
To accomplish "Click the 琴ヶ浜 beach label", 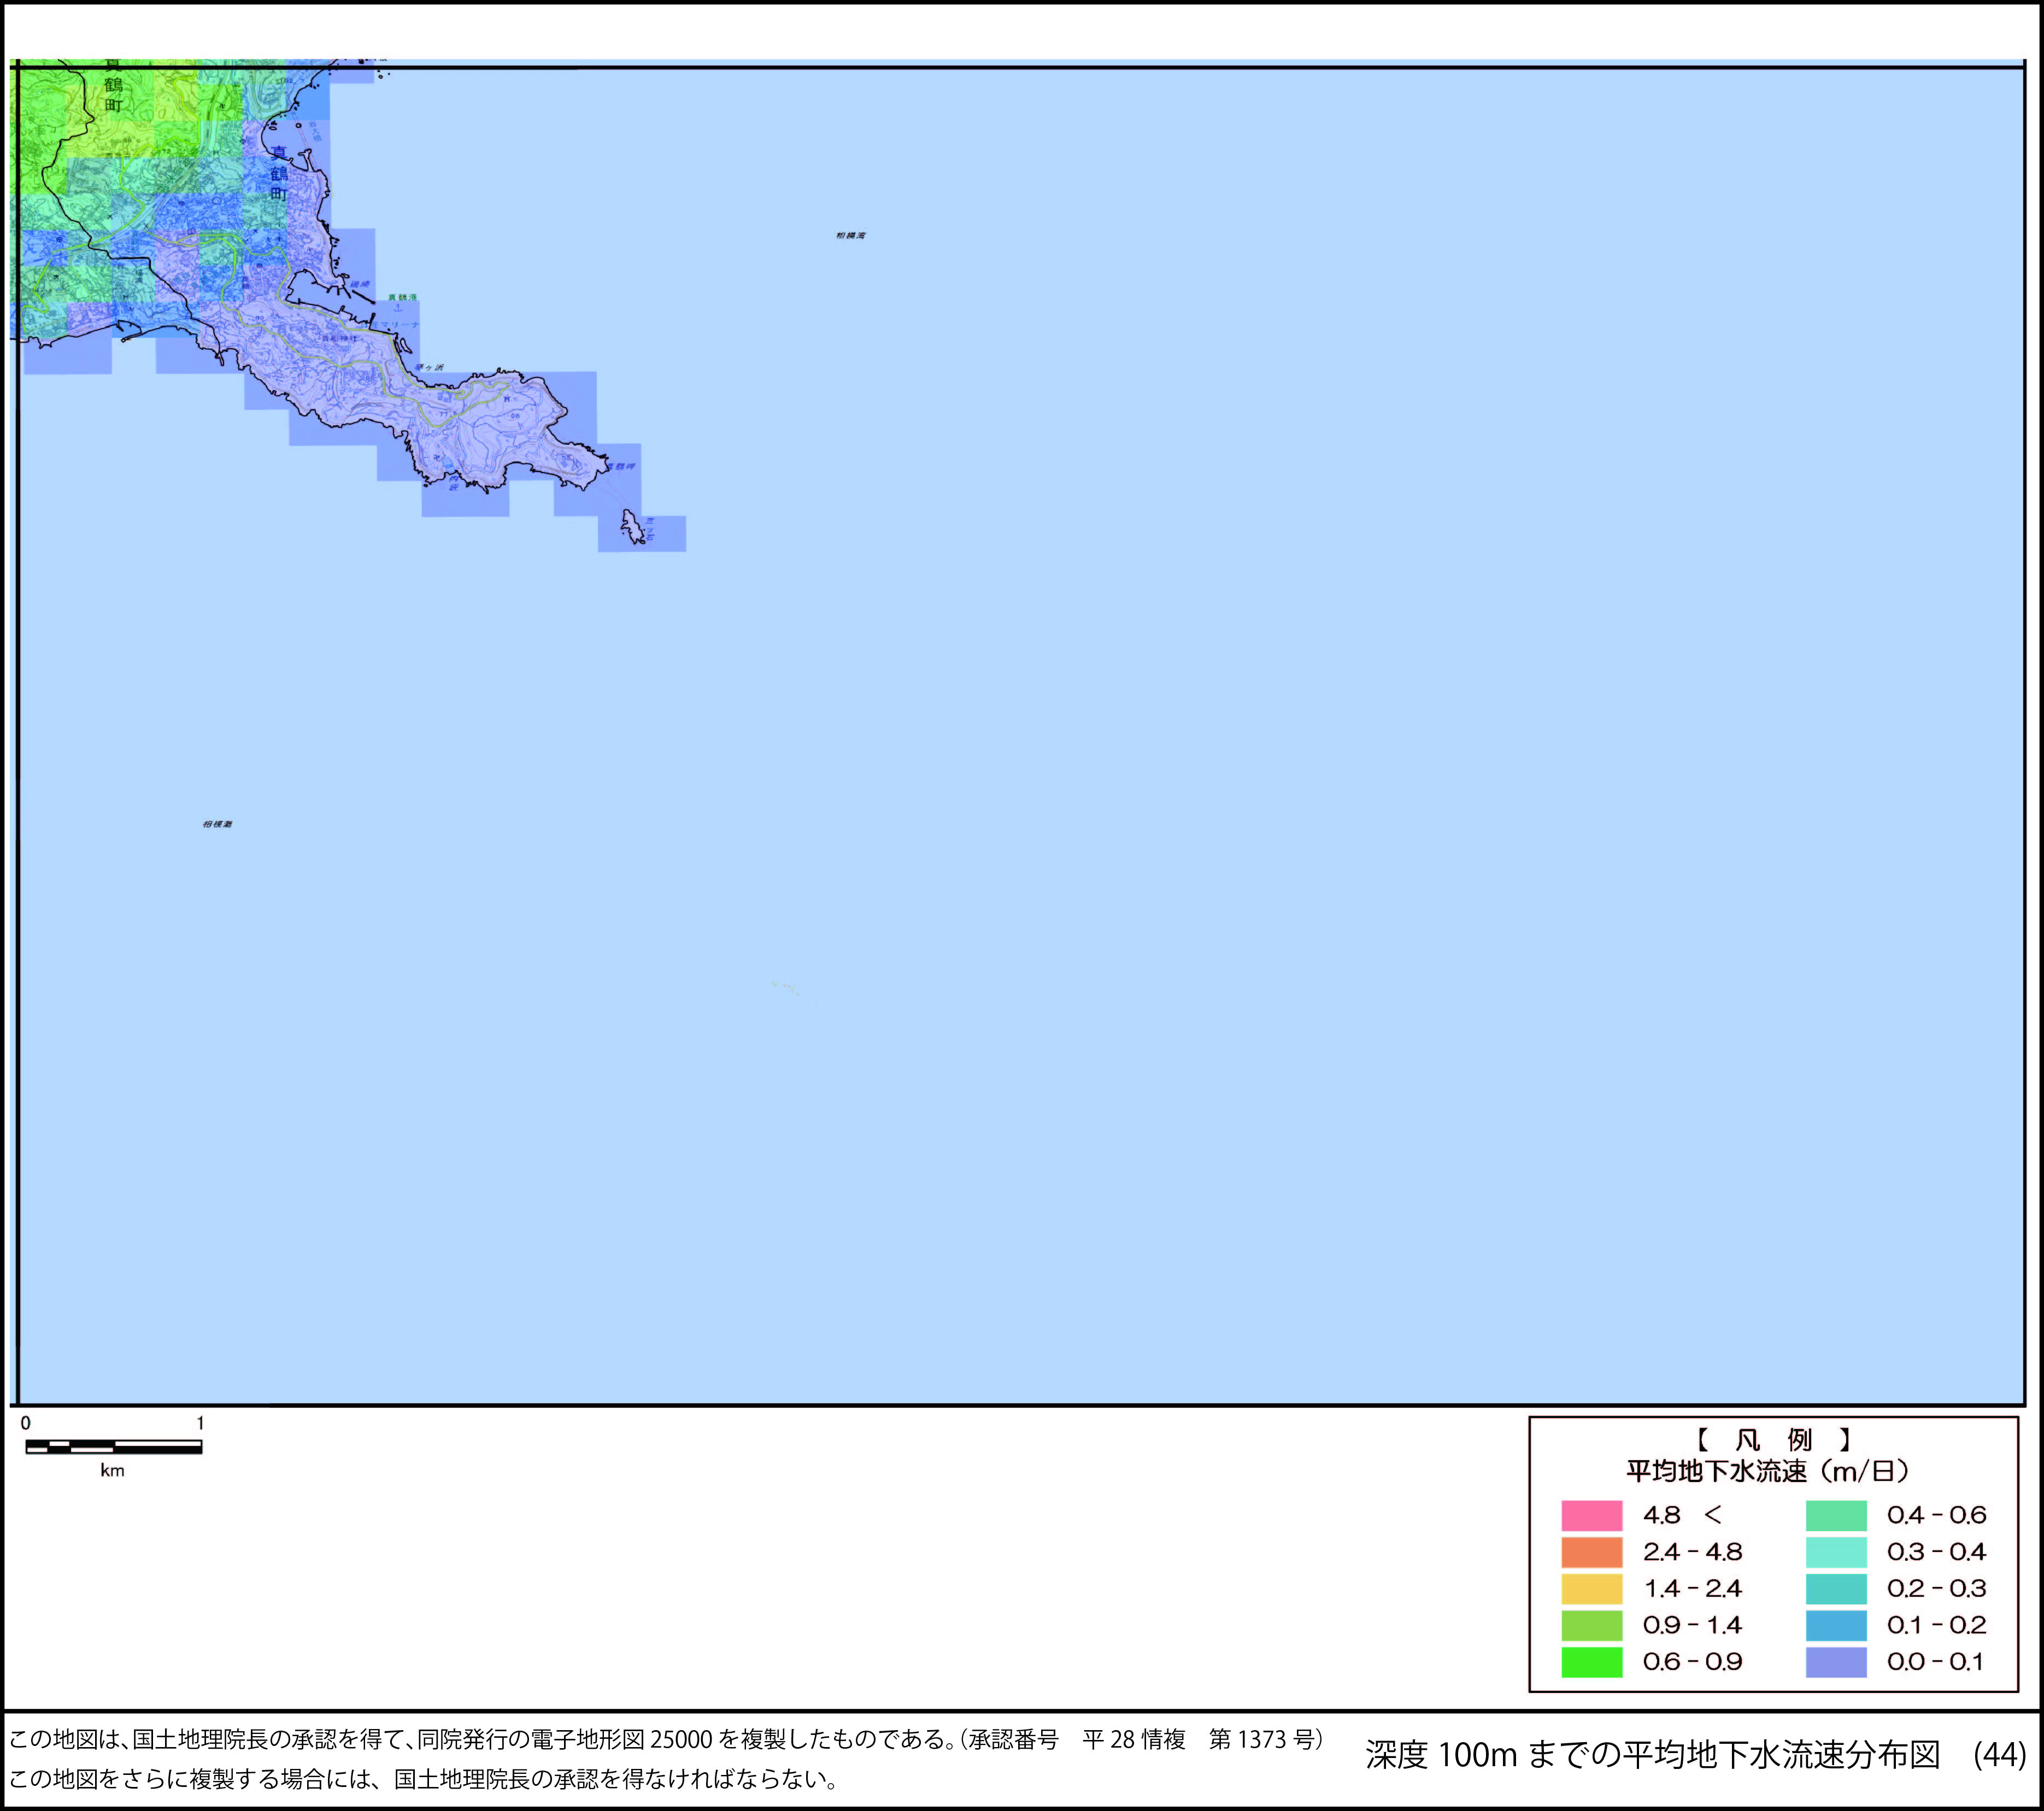I will click(x=429, y=368).
